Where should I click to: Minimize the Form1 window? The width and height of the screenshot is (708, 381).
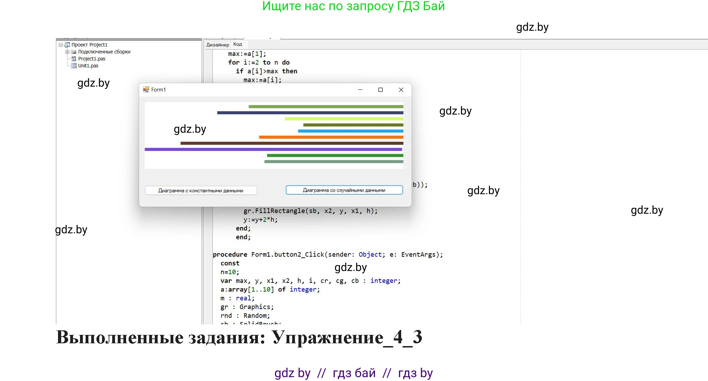coord(360,90)
